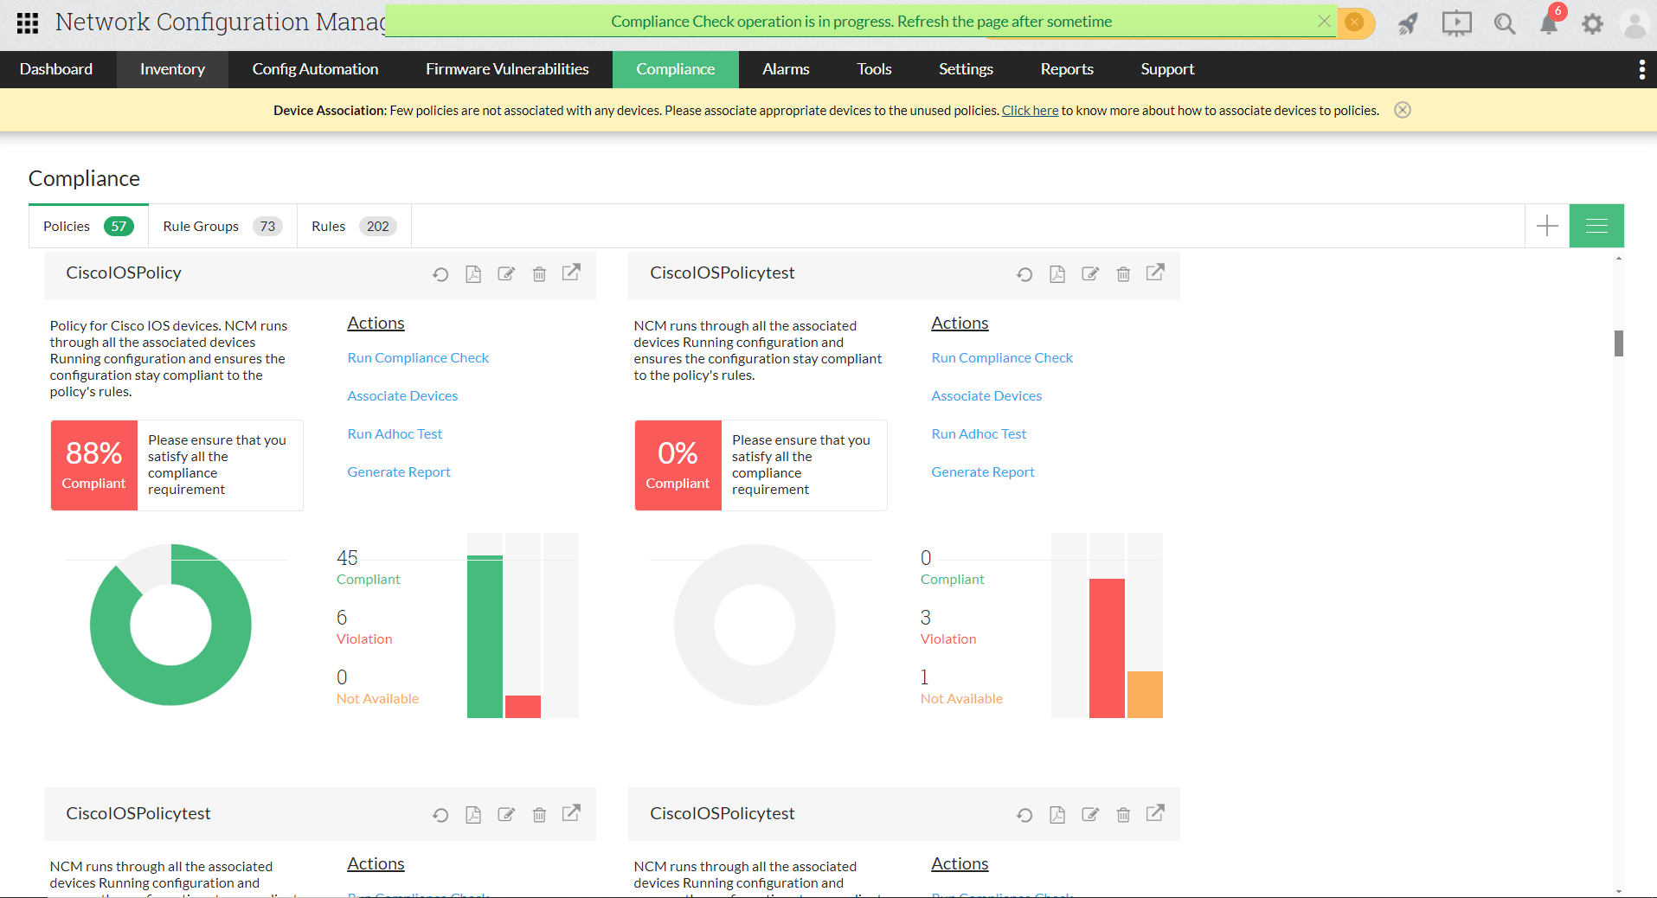Open the apps grid icon
The width and height of the screenshot is (1657, 898).
(x=27, y=22)
